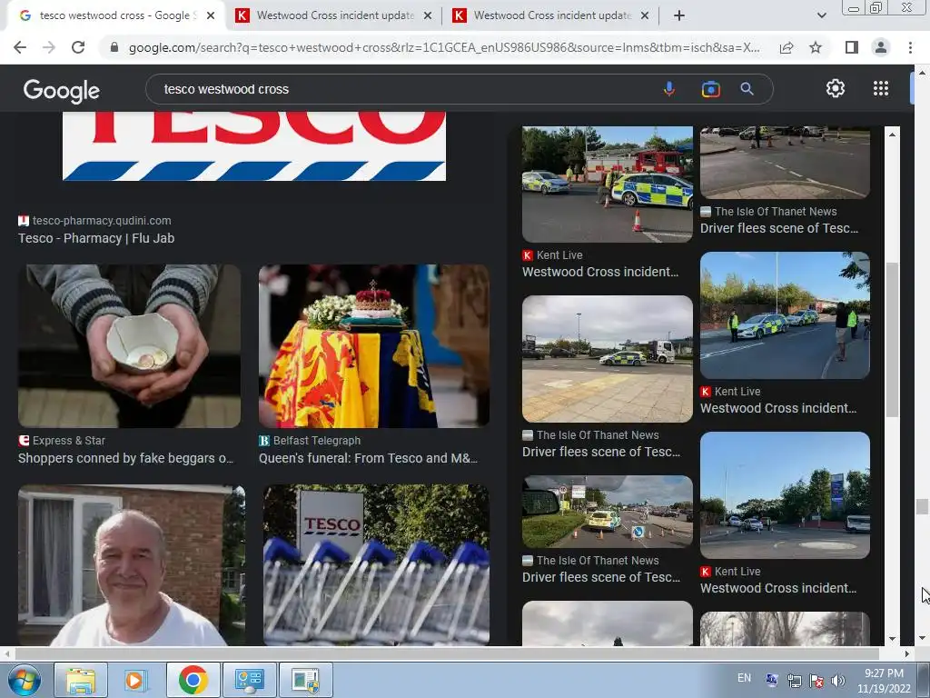Click Belfast Telegraph source label
Screen dimensions: 930x698
317,441
